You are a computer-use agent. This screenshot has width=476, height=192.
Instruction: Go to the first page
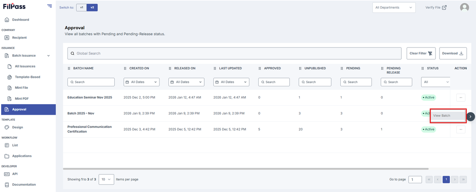[x=429, y=180]
